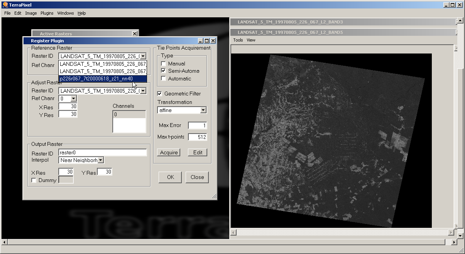Click the main window's bottom-left scroll arrow

[4, 242]
